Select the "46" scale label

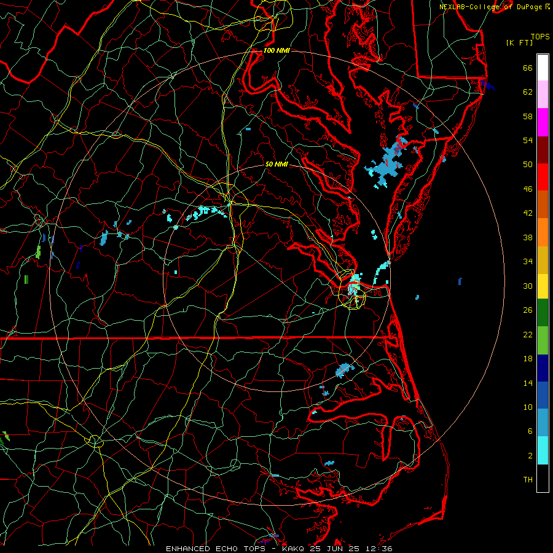point(528,189)
